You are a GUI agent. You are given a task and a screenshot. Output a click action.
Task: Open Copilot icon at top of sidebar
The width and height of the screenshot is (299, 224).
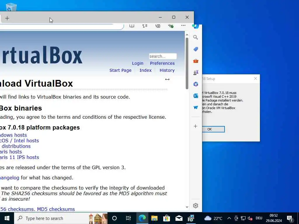pyautogui.click(x=196, y=26)
